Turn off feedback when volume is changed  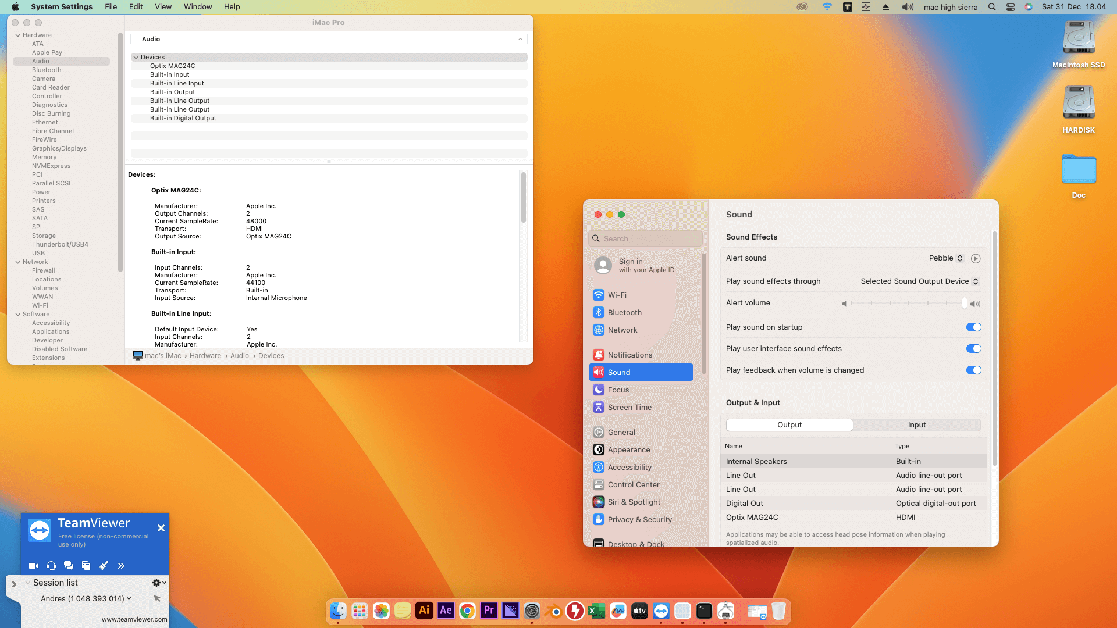973,370
